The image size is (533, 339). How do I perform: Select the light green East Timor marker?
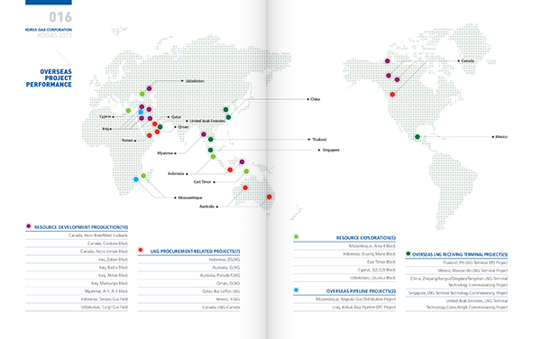click(246, 171)
